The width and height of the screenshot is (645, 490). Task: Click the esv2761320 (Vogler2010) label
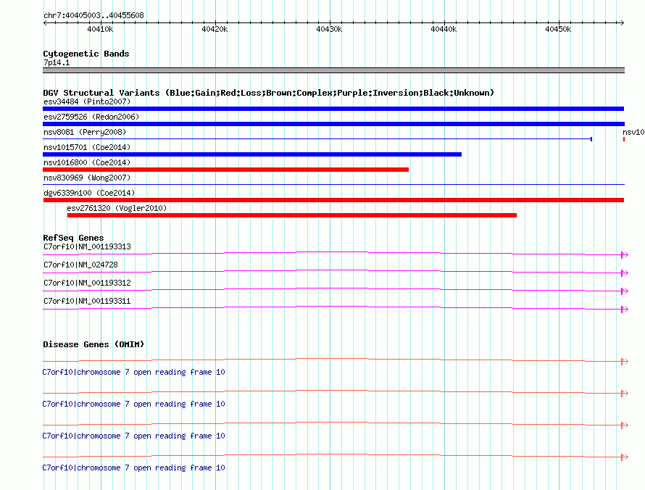[117, 208]
